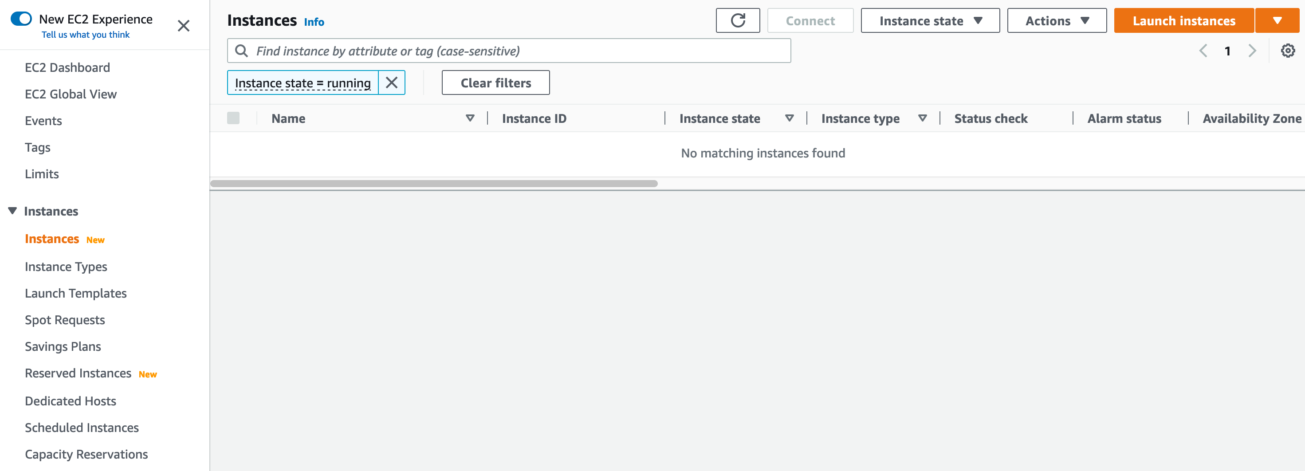Open the Actions dropdown menu
Screen dimensions: 1305x471
tap(1057, 21)
